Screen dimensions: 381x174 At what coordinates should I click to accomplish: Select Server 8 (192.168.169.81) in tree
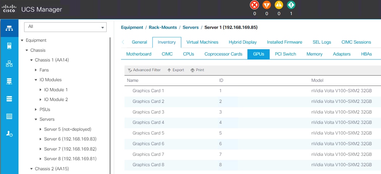[x=70, y=159]
